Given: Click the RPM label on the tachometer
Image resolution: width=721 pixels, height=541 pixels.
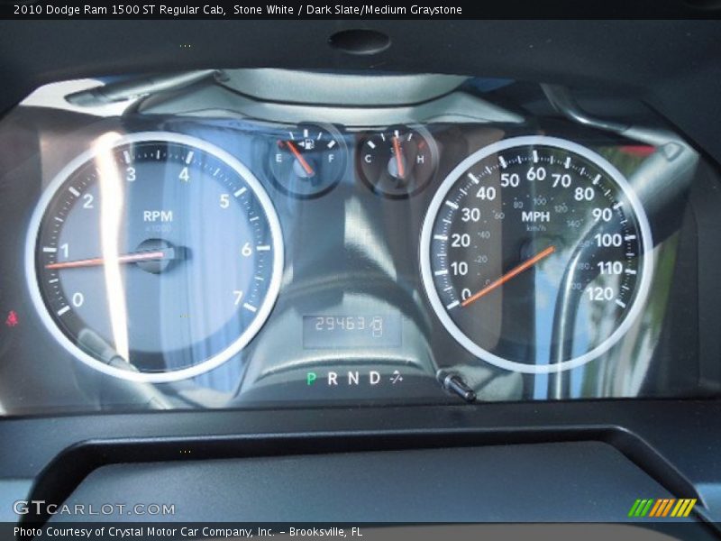Looking at the screenshot, I should [158, 215].
